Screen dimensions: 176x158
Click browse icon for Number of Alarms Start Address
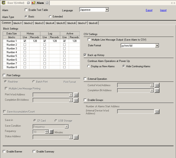[157, 112]
